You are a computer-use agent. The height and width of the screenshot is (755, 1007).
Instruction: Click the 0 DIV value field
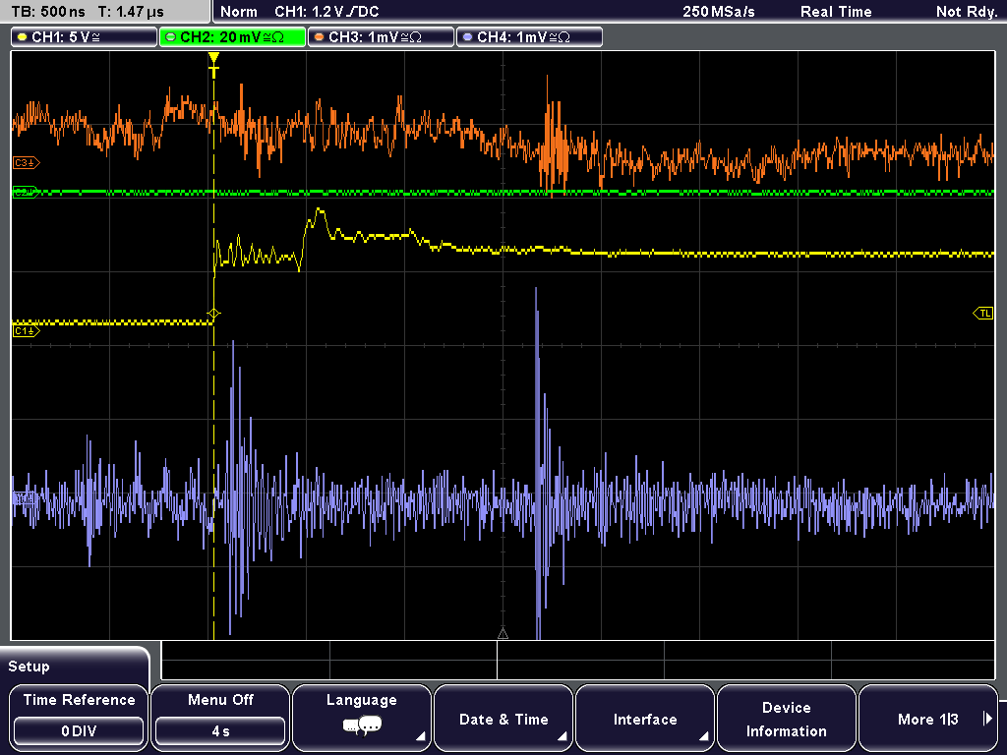[79, 731]
